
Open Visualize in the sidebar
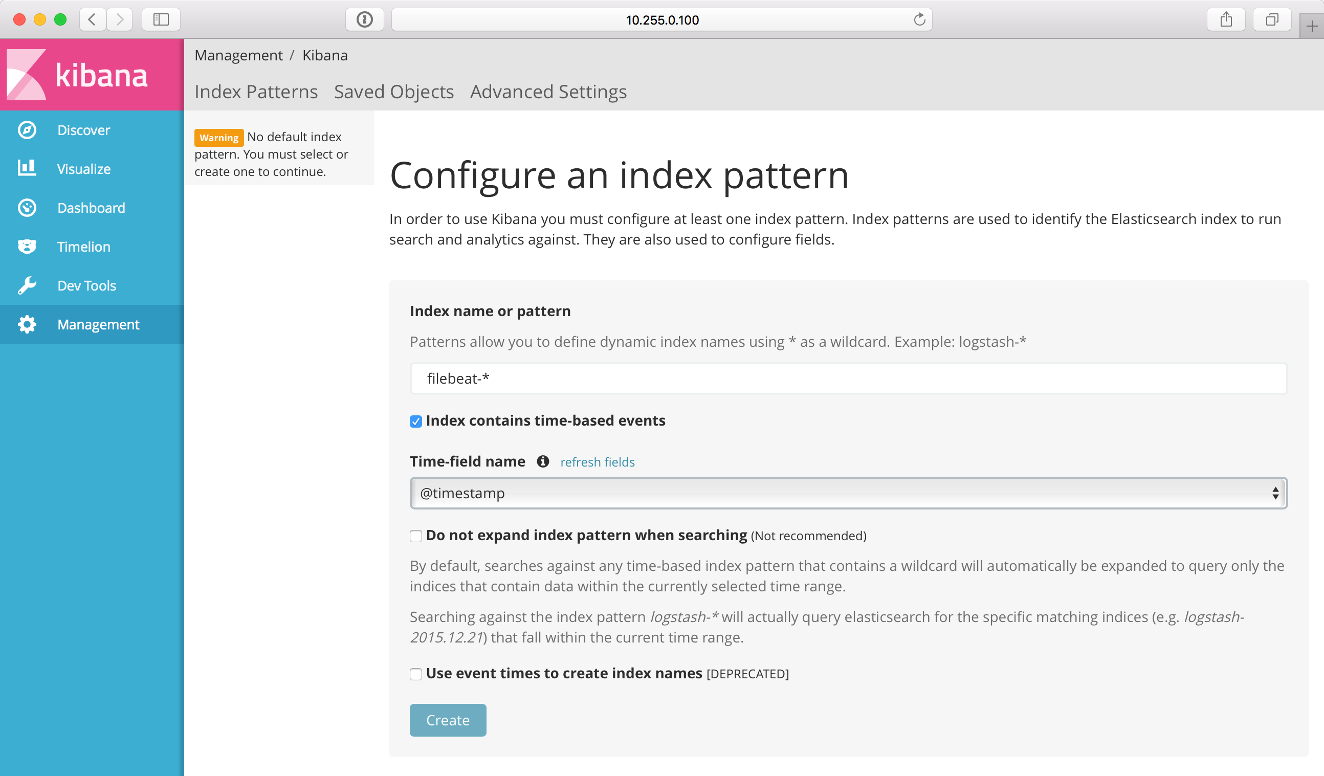92,169
